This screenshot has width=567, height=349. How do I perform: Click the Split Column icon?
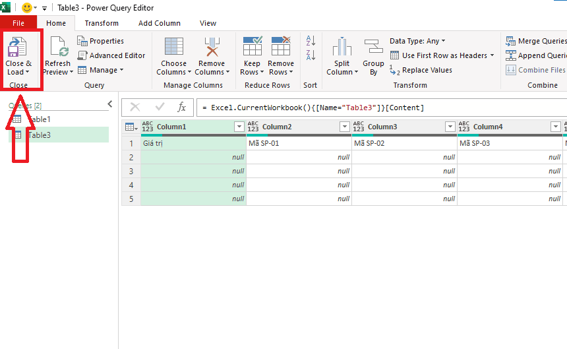(342, 47)
